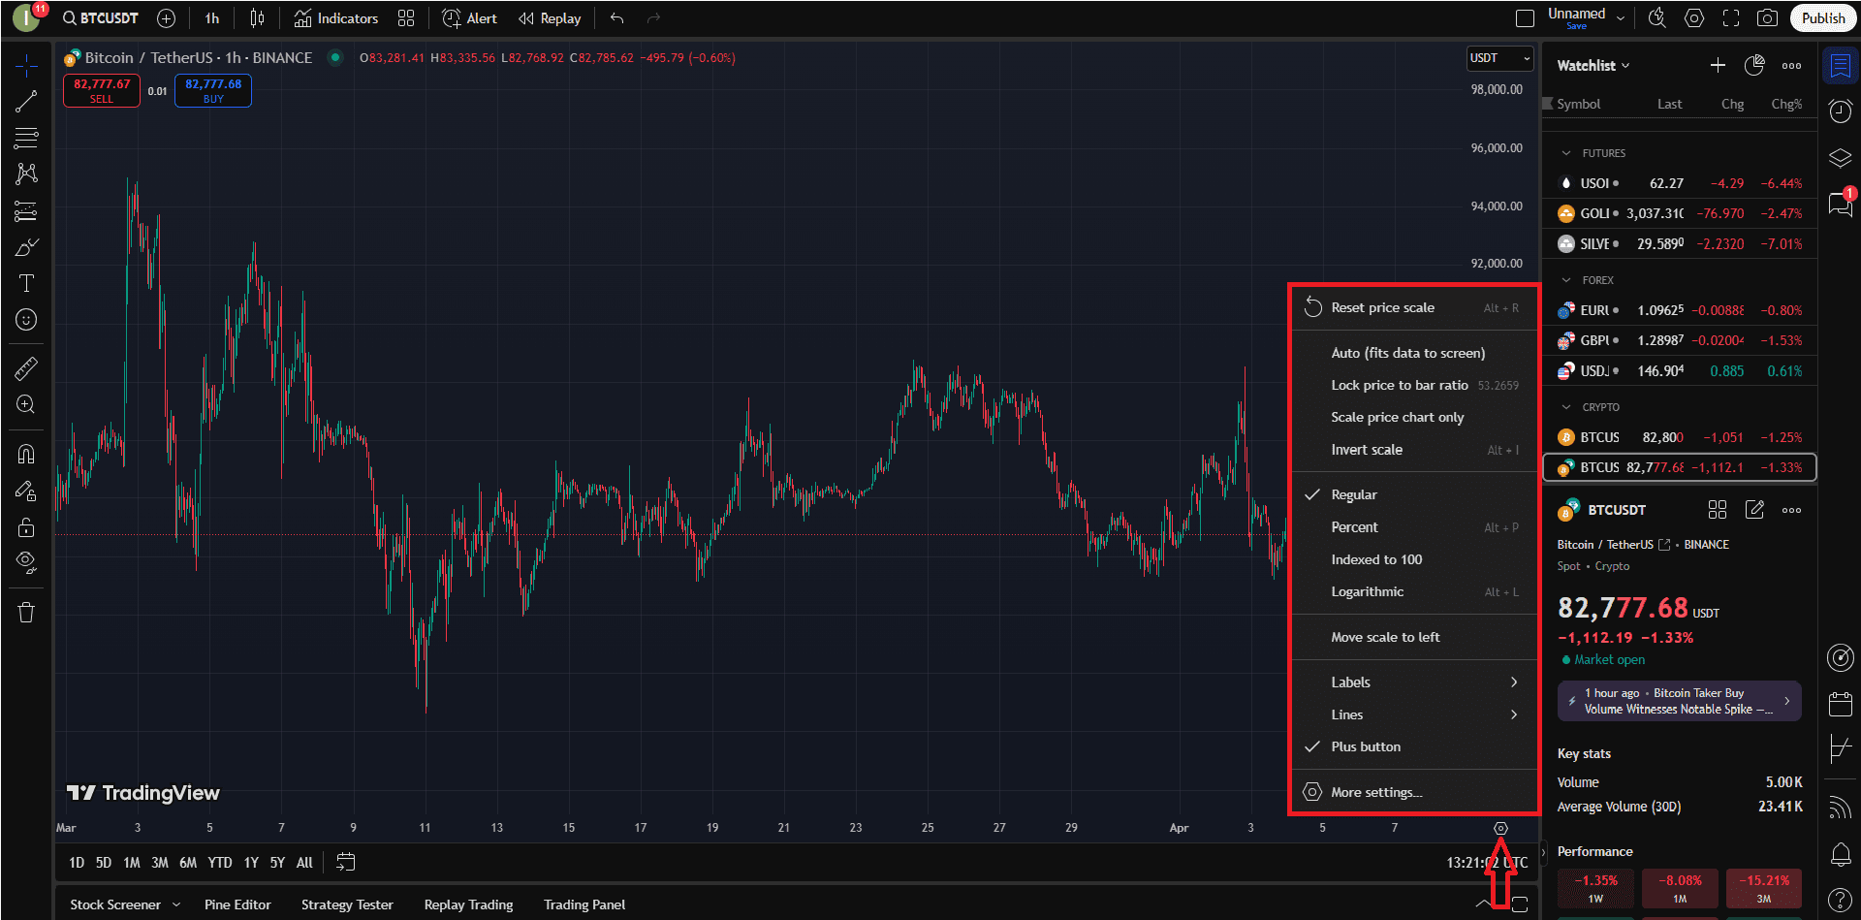Open chart settings gear in top bar

tap(1694, 18)
